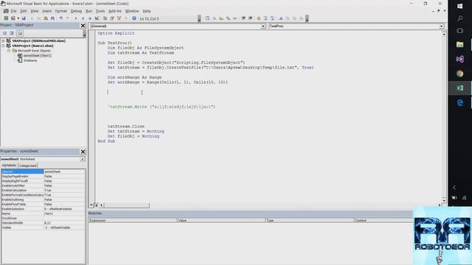Click the blue Help question mark icon
Viewport: 472px width, 265px height.
(134, 18)
